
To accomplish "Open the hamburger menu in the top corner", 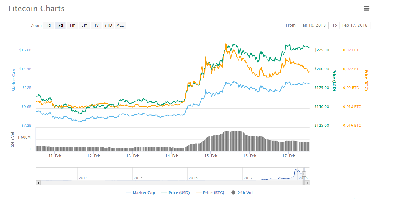I will click(367, 9).
